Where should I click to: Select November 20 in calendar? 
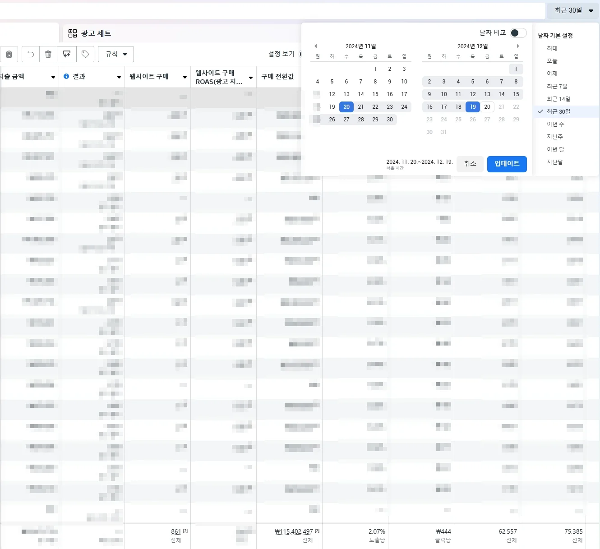tap(346, 107)
